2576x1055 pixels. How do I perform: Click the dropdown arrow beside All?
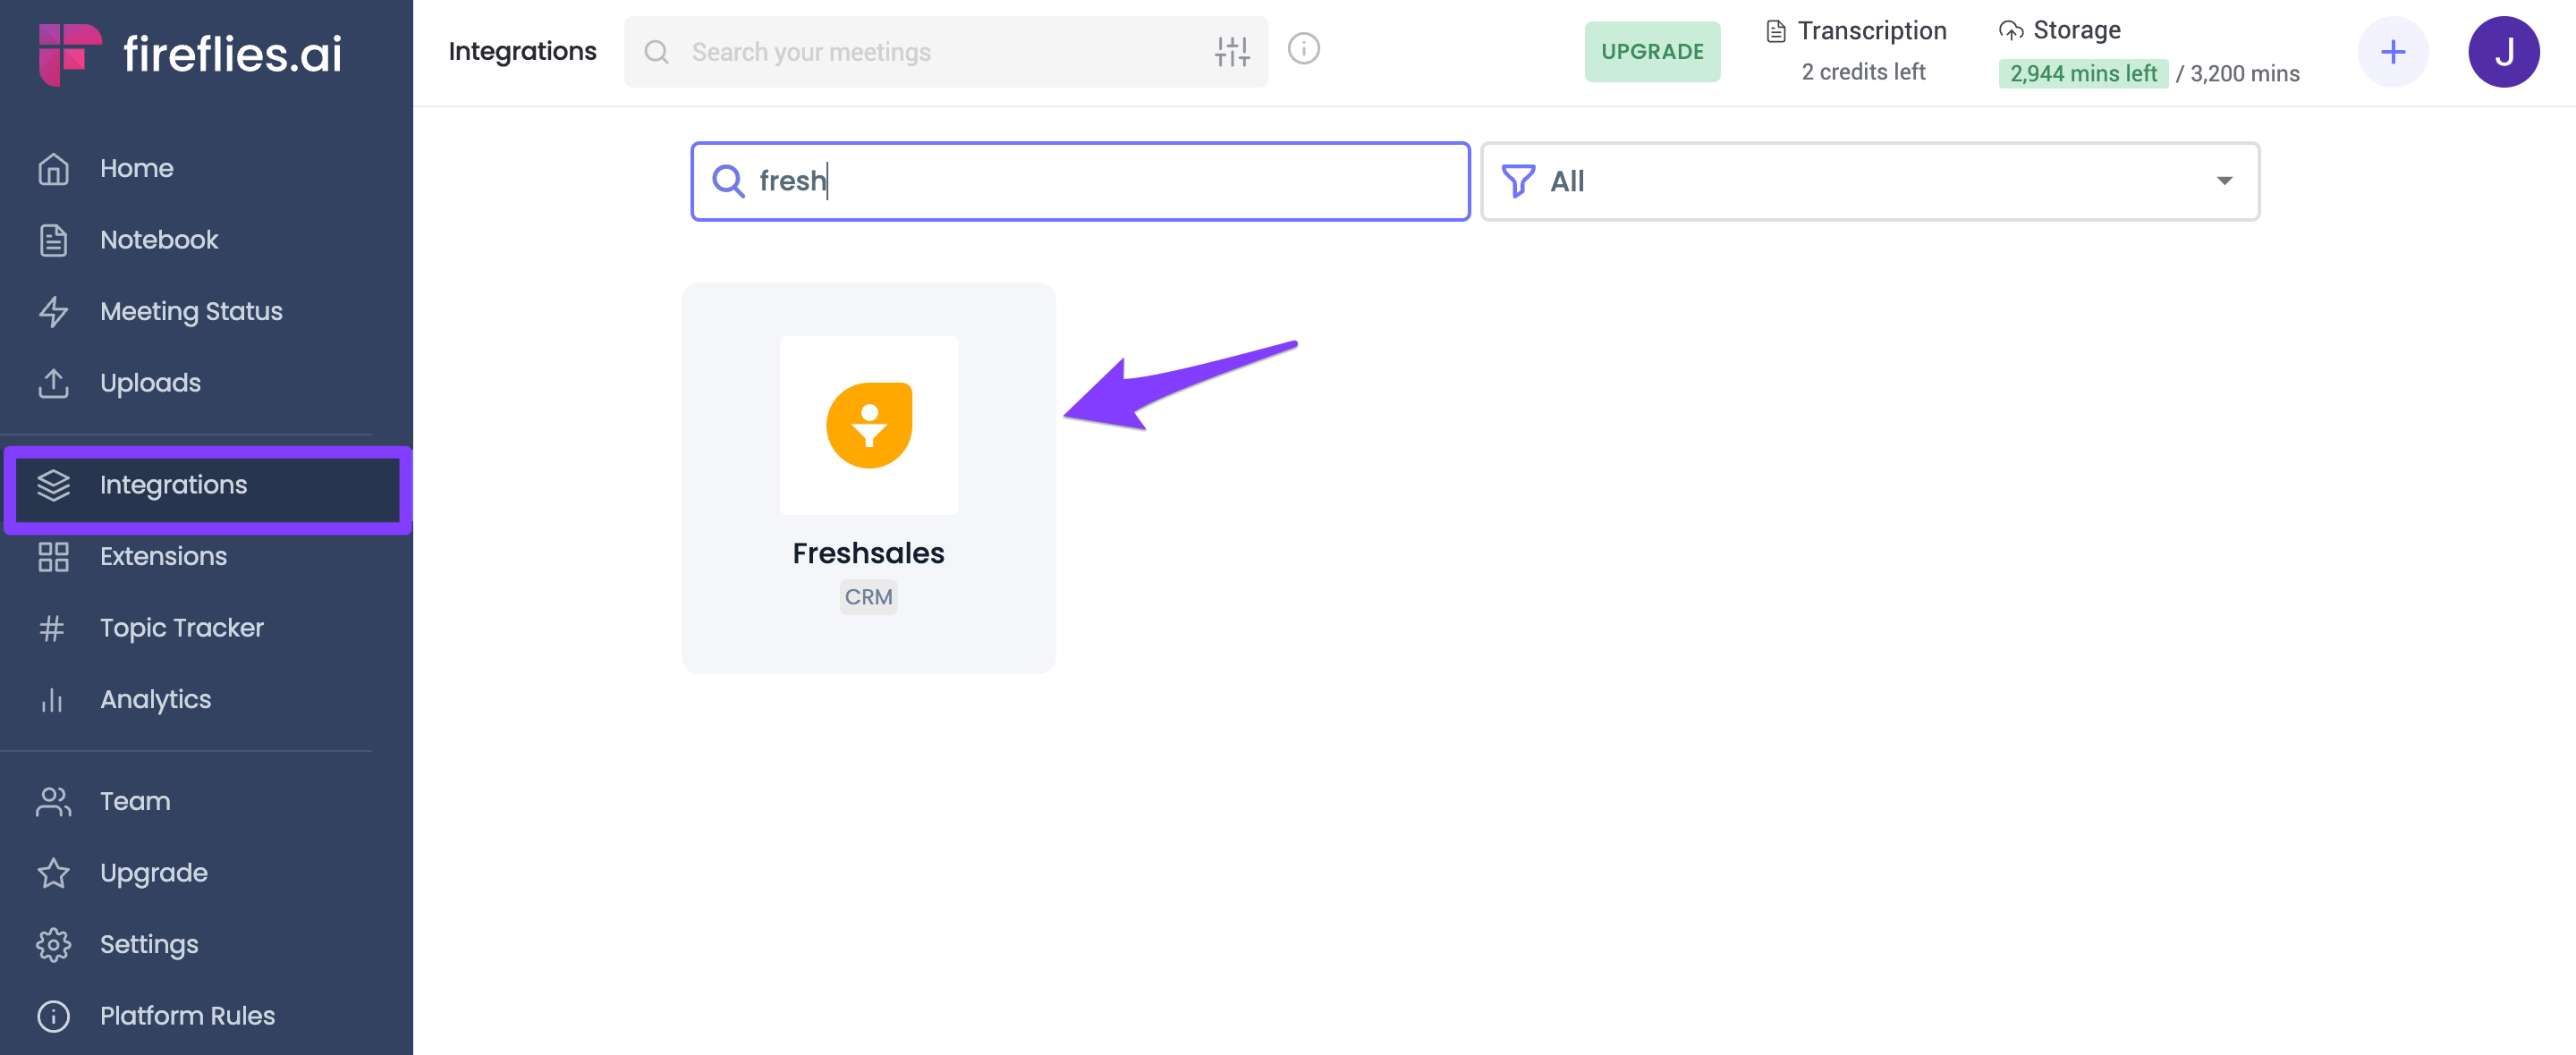pos(2224,181)
